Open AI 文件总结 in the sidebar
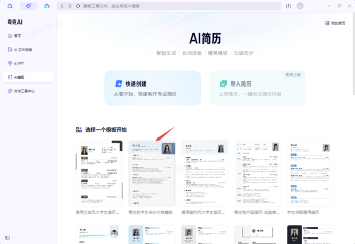Image resolution: width=355 pixels, height=244 pixels. tap(28, 50)
